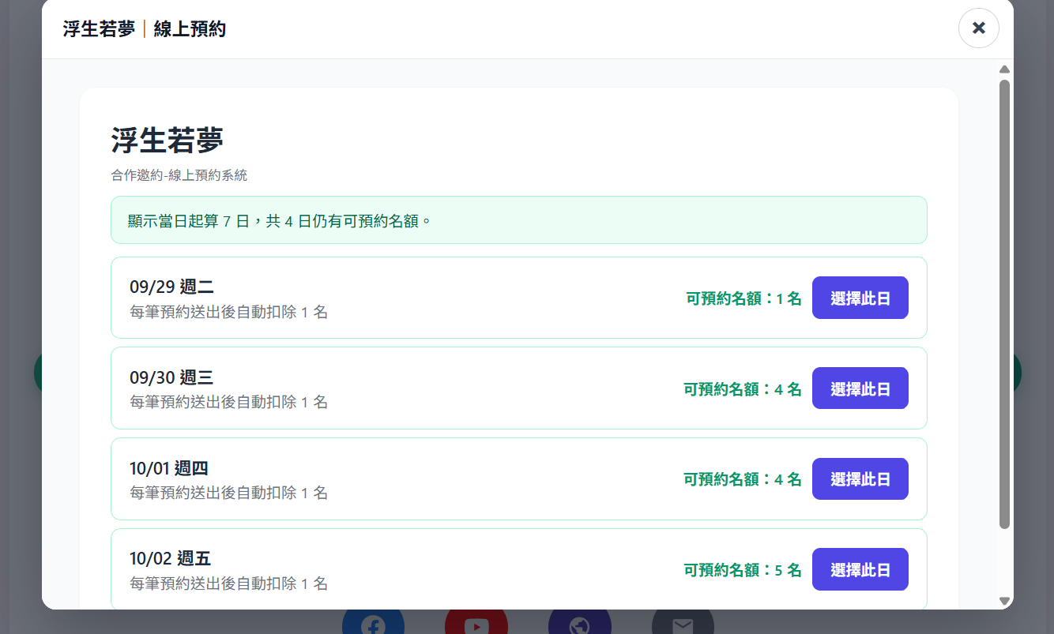Click the 09/30 週三 date card

(x=519, y=388)
